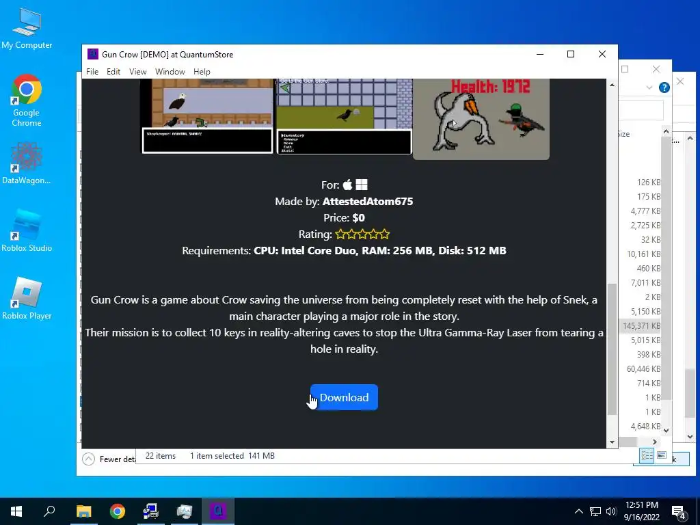Maximize the background Explorer window
The width and height of the screenshot is (700, 525).
tap(625, 69)
